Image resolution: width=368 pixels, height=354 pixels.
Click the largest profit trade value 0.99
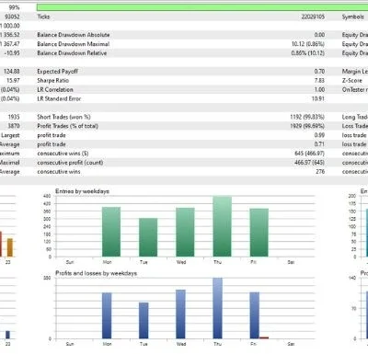(319, 135)
